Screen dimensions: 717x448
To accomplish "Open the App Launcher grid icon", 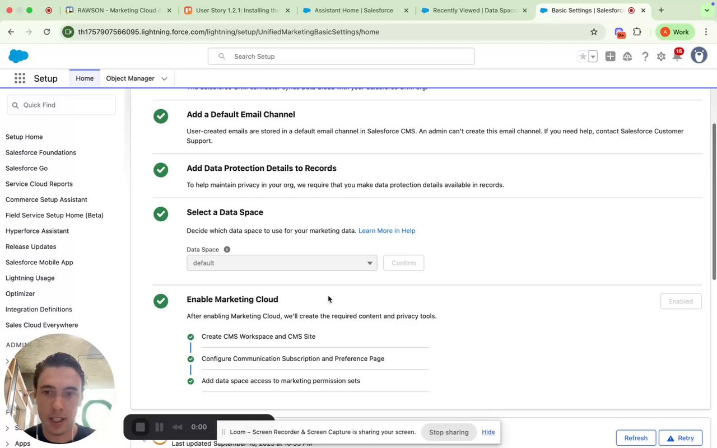I will tap(20, 78).
